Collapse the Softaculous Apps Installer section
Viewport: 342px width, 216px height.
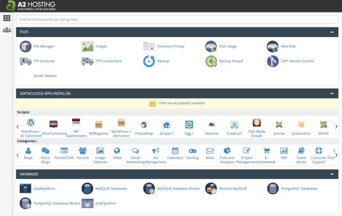click(332, 93)
